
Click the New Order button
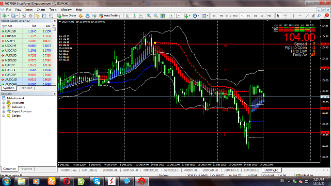(x=66, y=15)
